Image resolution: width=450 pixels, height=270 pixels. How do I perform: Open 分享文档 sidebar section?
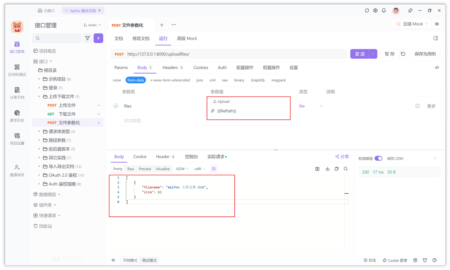[17, 93]
